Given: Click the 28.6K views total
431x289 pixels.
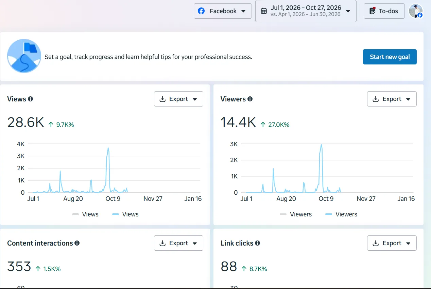Looking at the screenshot, I should [x=26, y=122].
